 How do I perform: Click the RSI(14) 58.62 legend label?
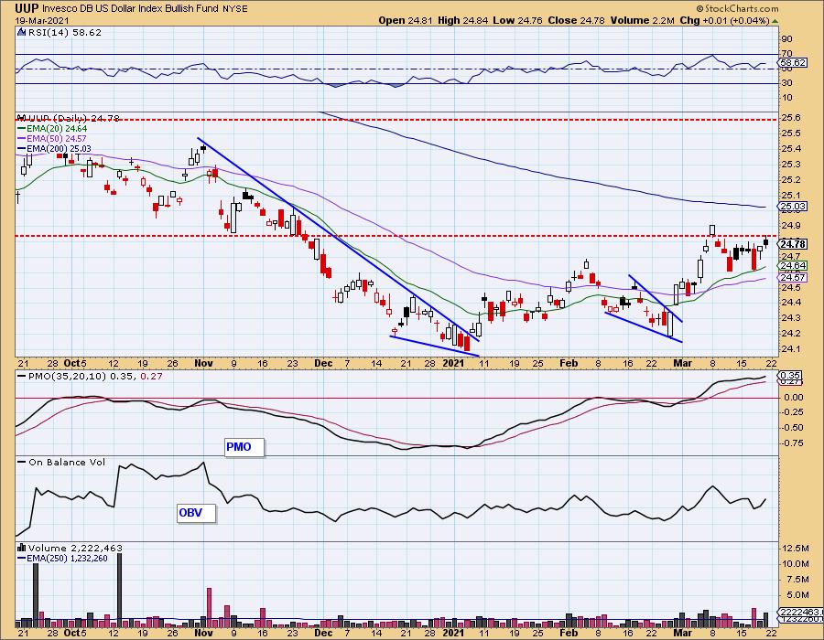(64, 32)
